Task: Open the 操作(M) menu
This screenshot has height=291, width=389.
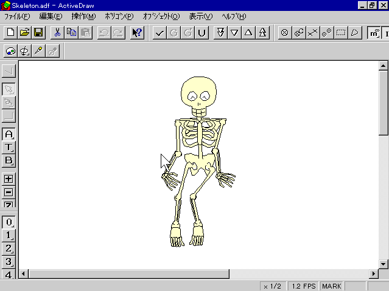Action: click(x=83, y=16)
